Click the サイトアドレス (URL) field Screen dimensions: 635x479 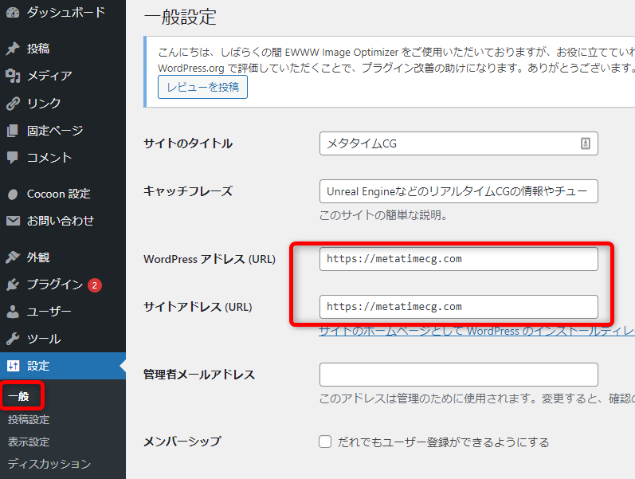[x=458, y=307]
